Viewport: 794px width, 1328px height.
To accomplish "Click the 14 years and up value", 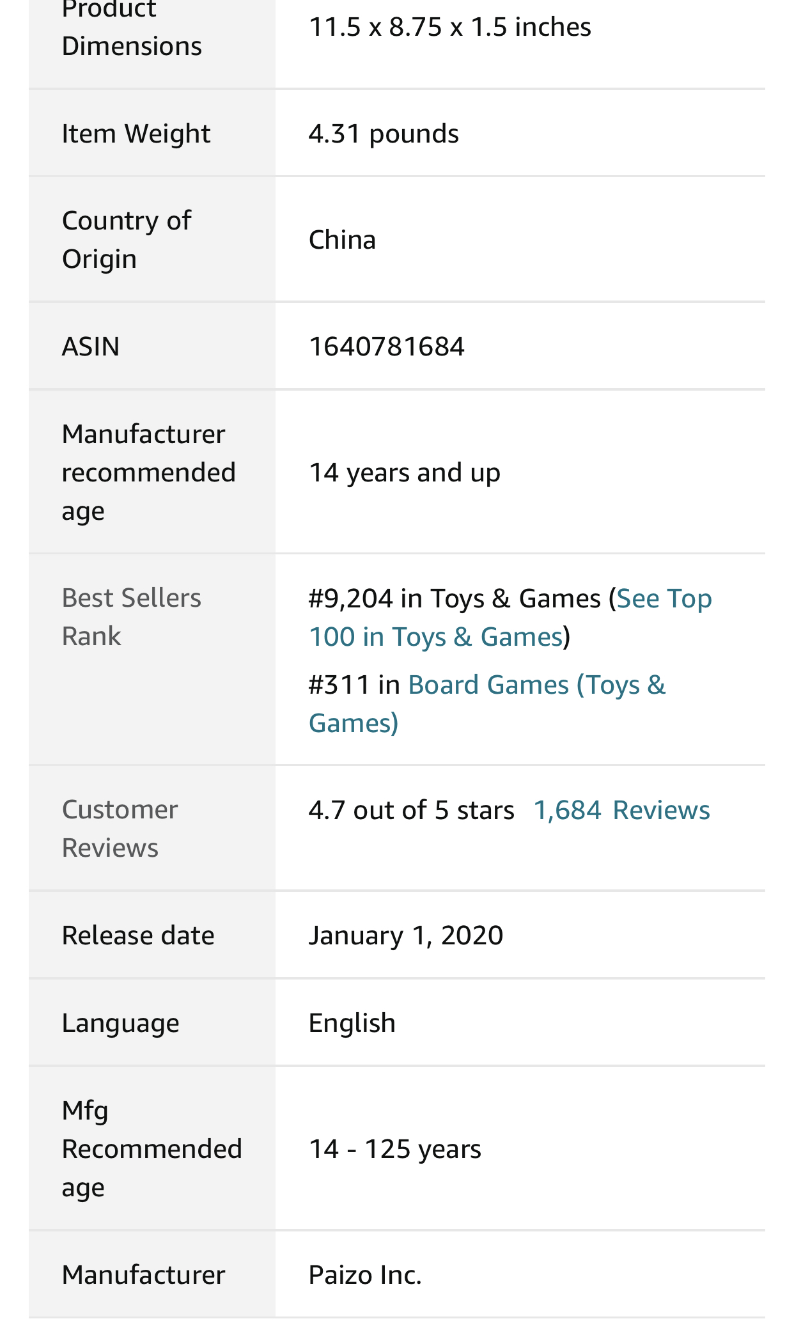I will pos(404,473).
